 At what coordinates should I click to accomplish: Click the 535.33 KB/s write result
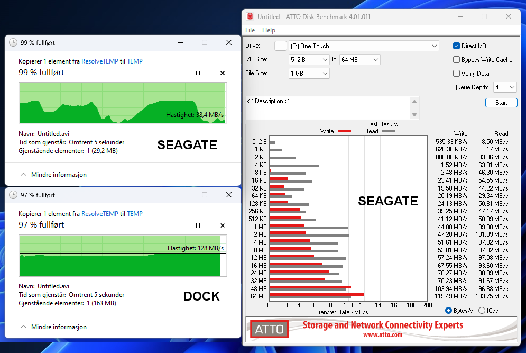(x=451, y=142)
